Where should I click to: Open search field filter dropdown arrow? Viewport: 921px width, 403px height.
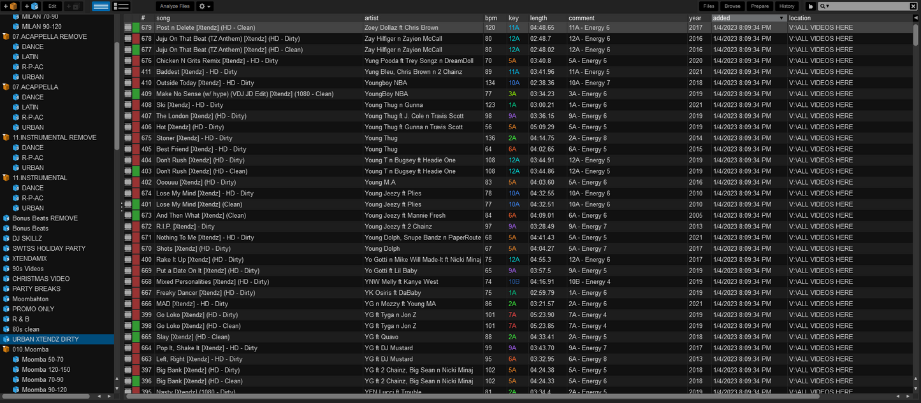[828, 6]
